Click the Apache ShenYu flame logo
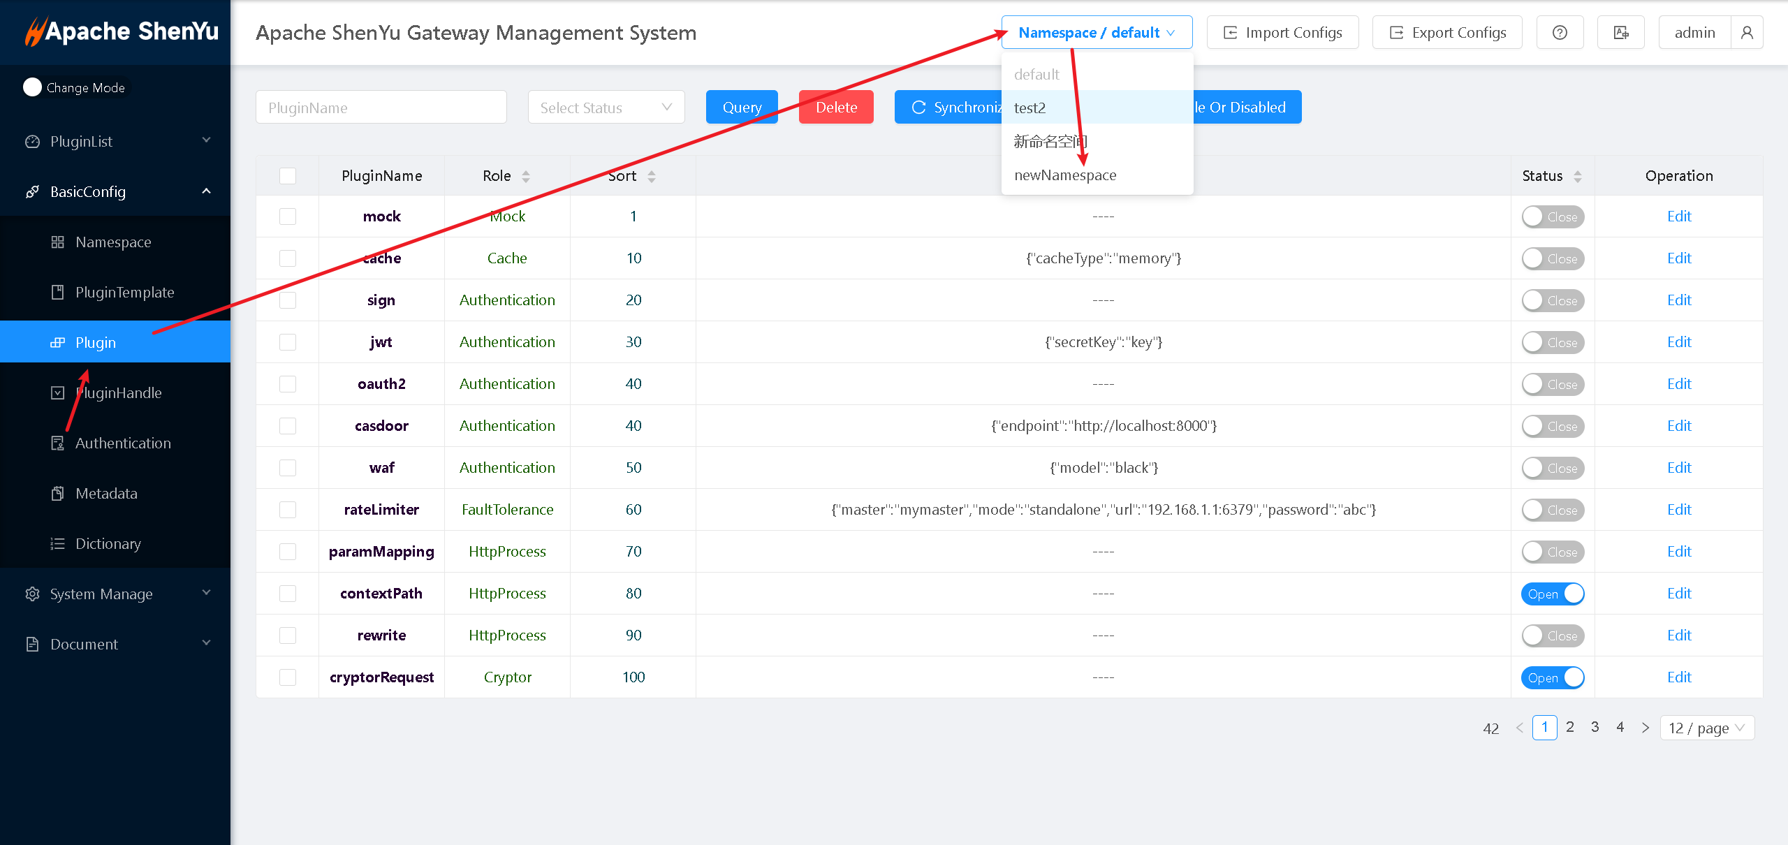1788x845 pixels. pos(35,31)
